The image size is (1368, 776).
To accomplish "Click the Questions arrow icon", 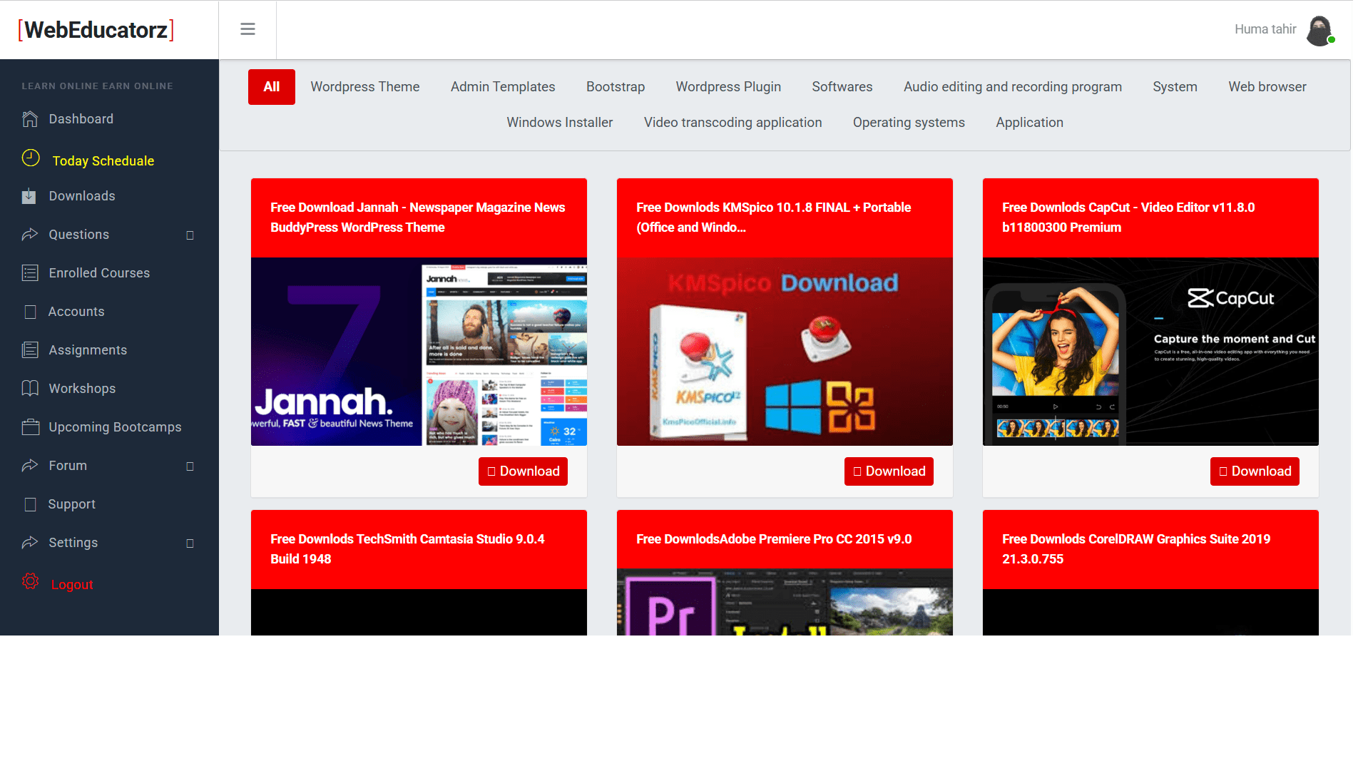I will coord(30,235).
